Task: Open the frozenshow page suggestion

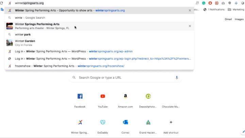Action: tap(99, 66)
